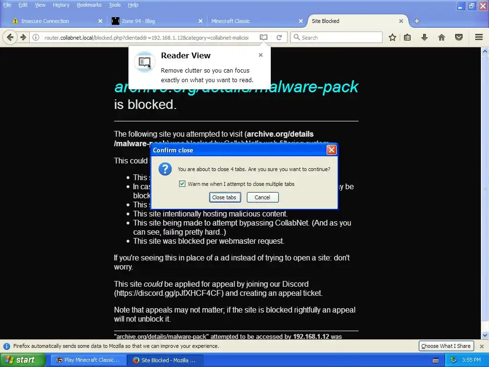489x367 pixels.
Task: Toggle Reader View icon in address bar
Action: coord(264,37)
